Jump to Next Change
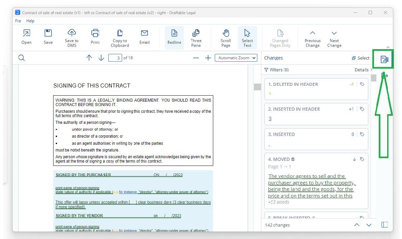Viewport: 402px width, 239px height. (334, 37)
